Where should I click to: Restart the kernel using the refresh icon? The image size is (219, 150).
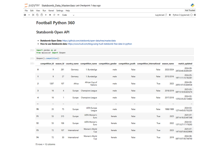click(54, 15)
